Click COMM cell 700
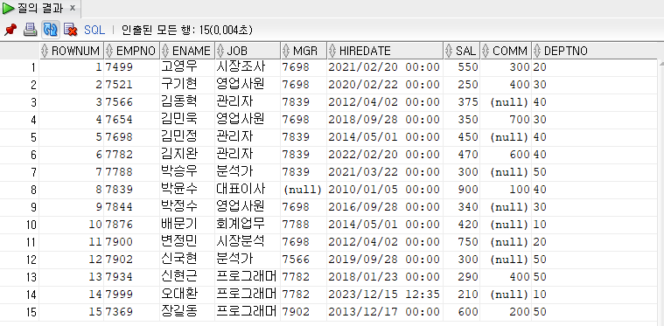 506,119
